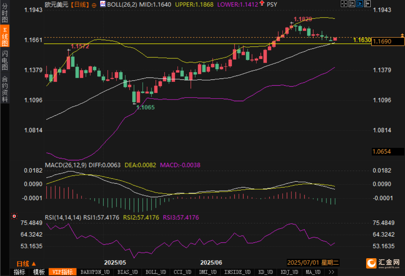Click the 1.1829 high price marker
Viewport: 405px width, 276px height.
pyautogui.click(x=303, y=19)
